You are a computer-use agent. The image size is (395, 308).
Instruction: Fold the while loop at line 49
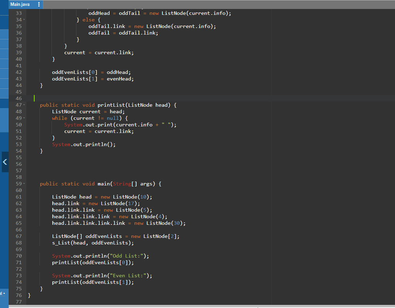[x=24, y=118]
